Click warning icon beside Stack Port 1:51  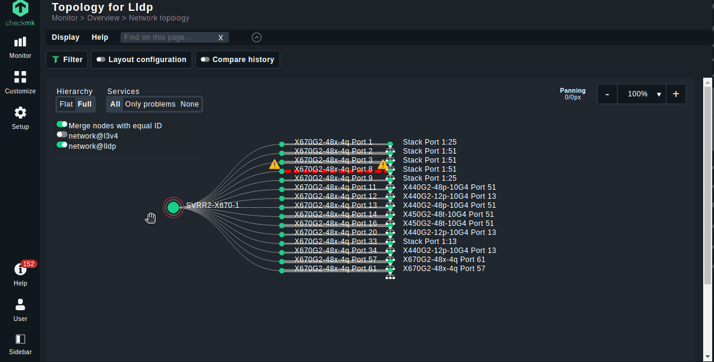pyautogui.click(x=383, y=164)
